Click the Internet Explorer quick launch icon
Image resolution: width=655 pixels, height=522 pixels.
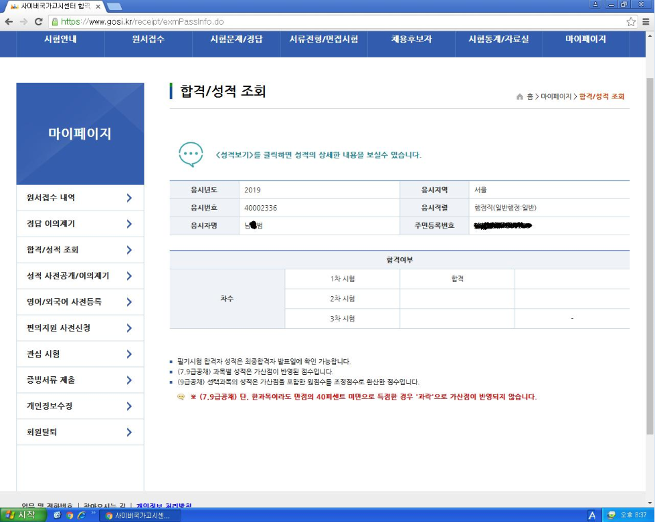(x=81, y=515)
